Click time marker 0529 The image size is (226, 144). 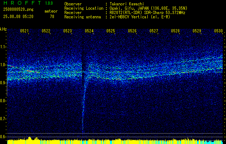197,31
